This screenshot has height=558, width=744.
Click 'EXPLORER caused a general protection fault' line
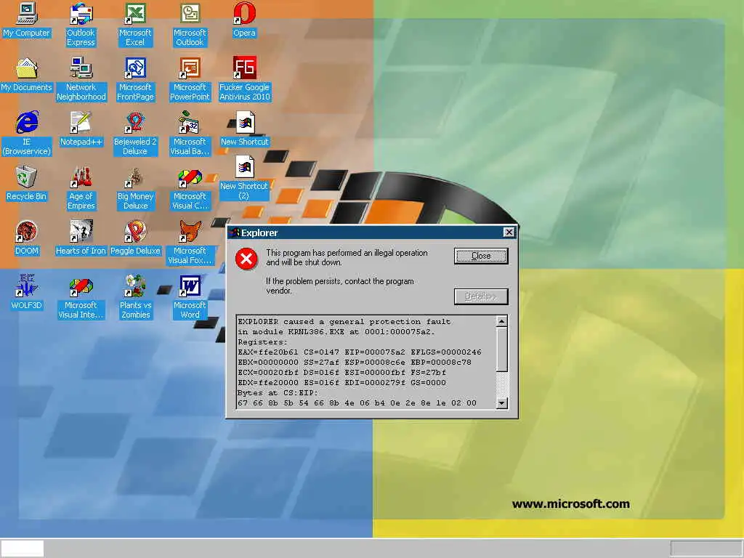click(344, 322)
